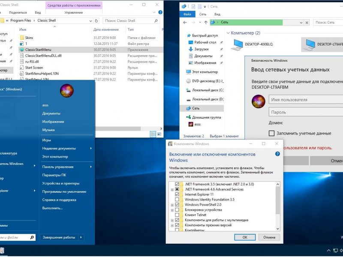Open the arrow next to Завершение работы
The image size is (343, 257).
81,237
